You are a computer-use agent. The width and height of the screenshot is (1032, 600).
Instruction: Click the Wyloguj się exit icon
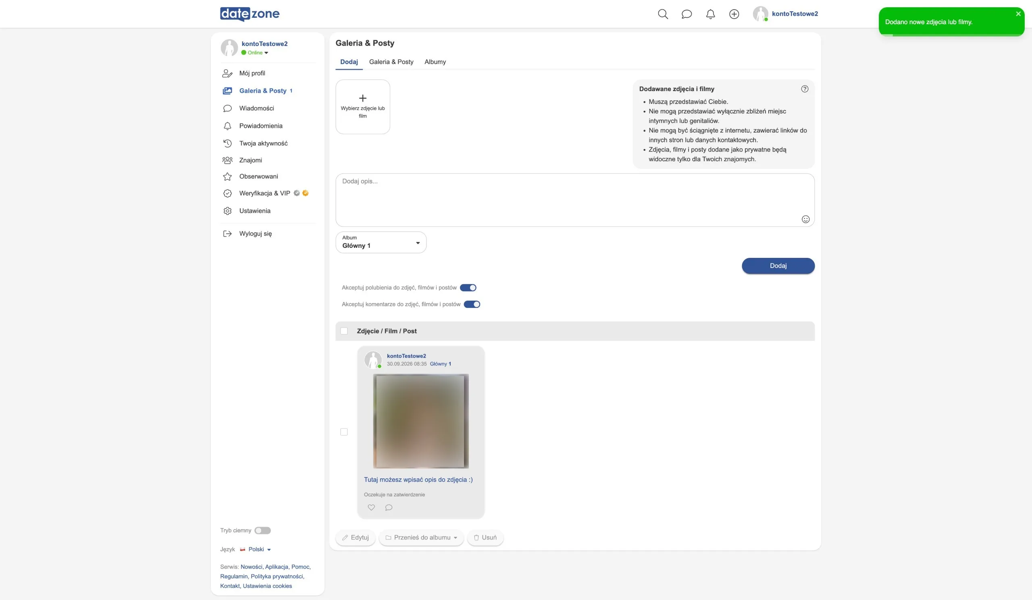227,234
